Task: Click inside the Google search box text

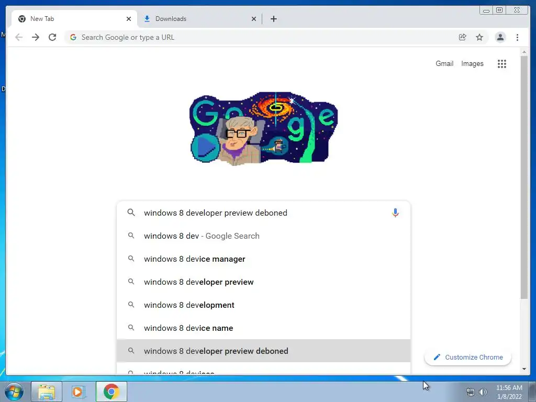Action: pyautogui.click(x=215, y=213)
